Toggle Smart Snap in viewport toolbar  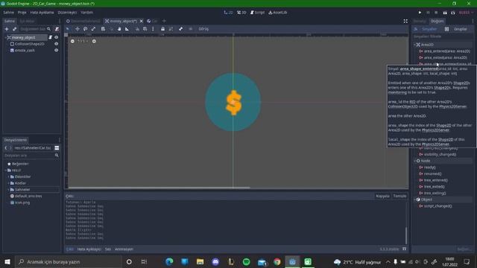point(137,29)
